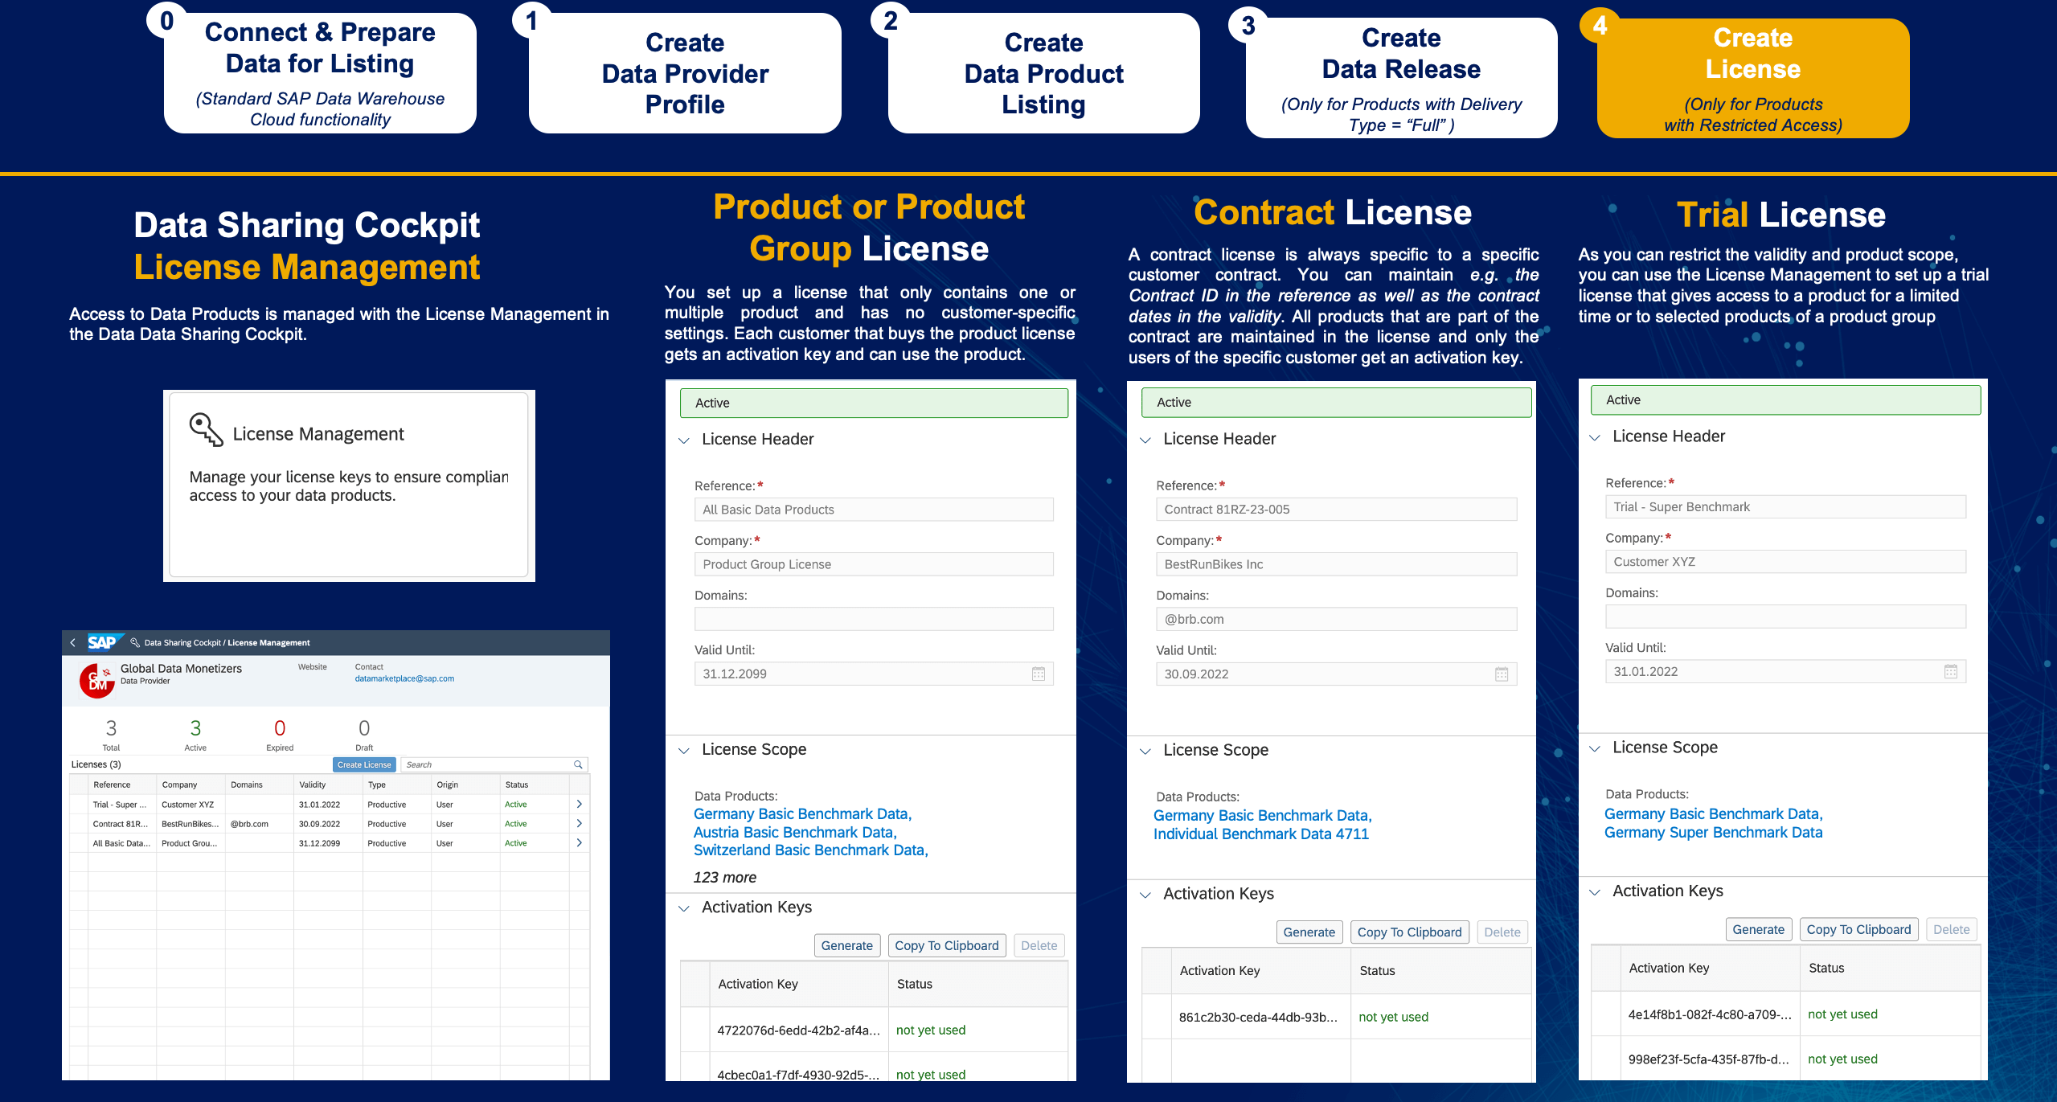Click activation key 861c2b30-ceda-44db-93b

click(1258, 1017)
